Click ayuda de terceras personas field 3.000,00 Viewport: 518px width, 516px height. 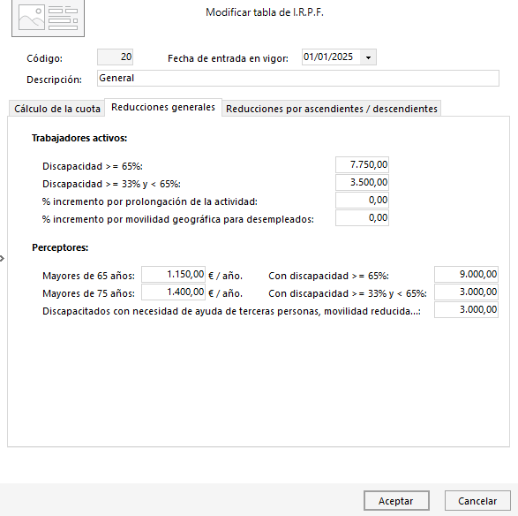466,310
